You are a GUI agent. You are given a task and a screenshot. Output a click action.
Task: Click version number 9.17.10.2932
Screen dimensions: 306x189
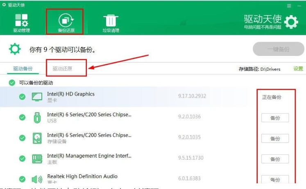(x=192, y=96)
